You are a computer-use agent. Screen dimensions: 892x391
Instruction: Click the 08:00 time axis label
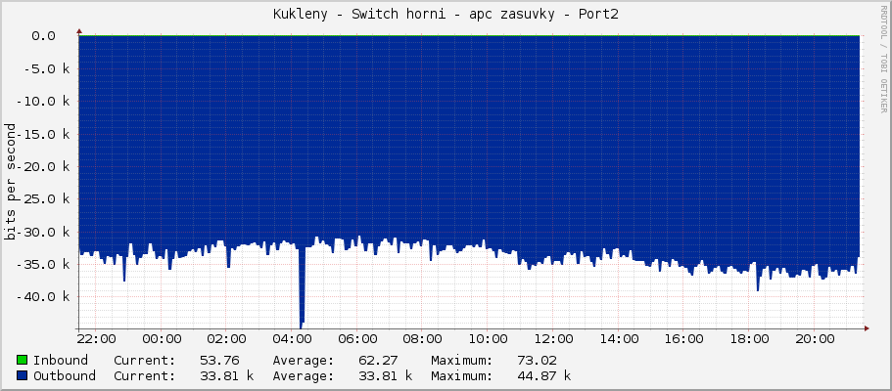pos(423,339)
